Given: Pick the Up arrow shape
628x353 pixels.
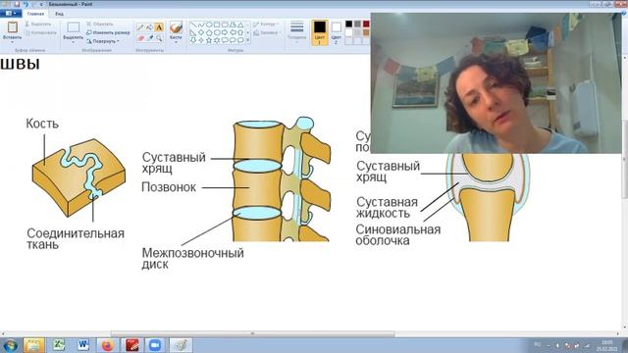Looking at the screenshot, I should (240, 32).
